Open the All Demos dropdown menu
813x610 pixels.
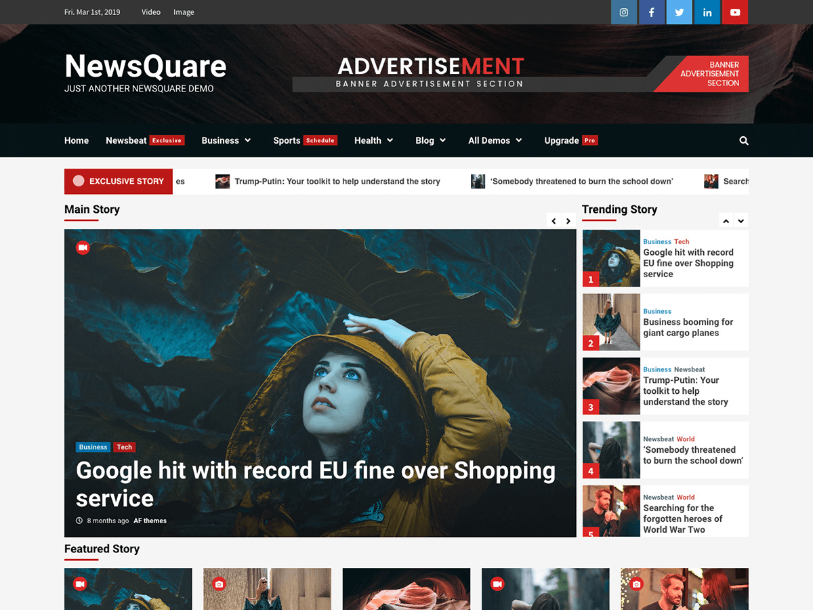[x=495, y=140]
